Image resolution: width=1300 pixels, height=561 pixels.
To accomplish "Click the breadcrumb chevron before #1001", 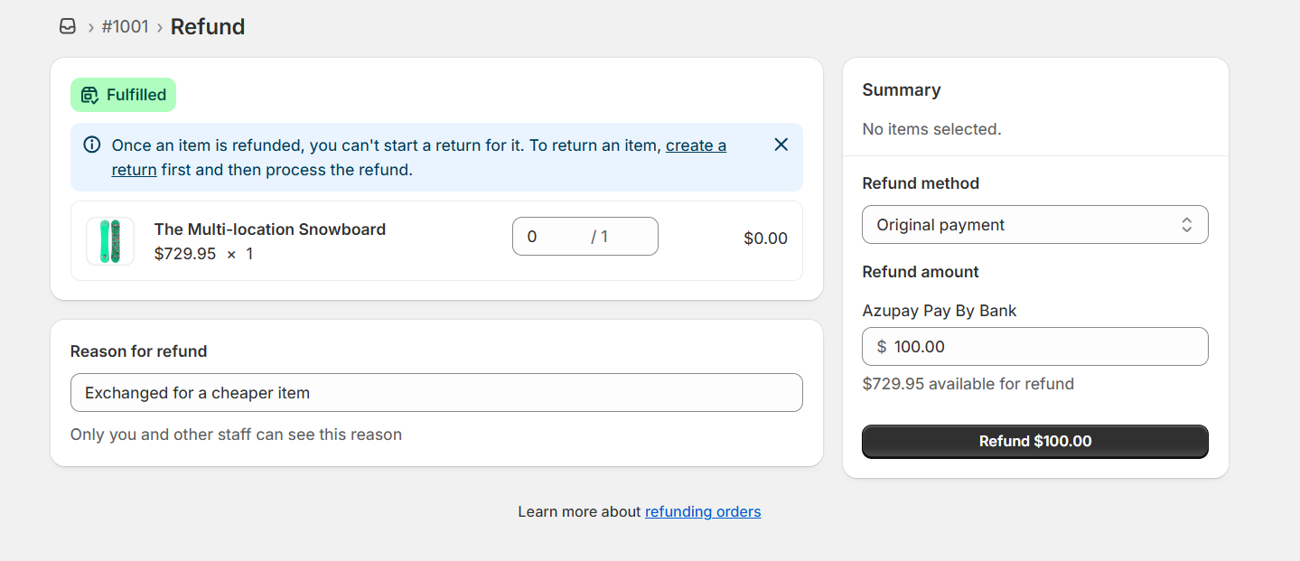I will [x=90, y=27].
